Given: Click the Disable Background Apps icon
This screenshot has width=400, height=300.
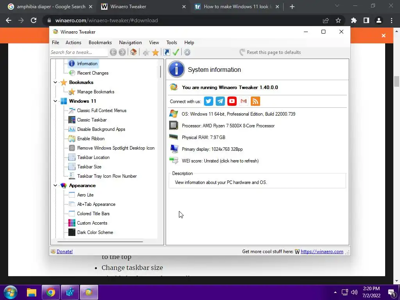Looking at the screenshot, I should click(72, 129).
